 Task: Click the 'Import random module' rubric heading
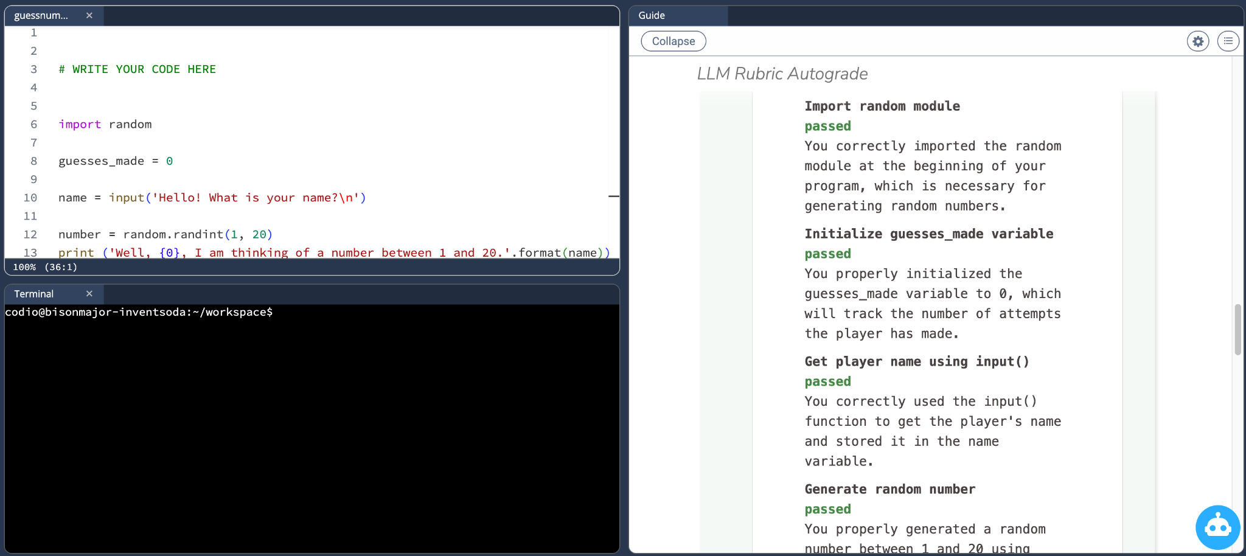click(882, 106)
